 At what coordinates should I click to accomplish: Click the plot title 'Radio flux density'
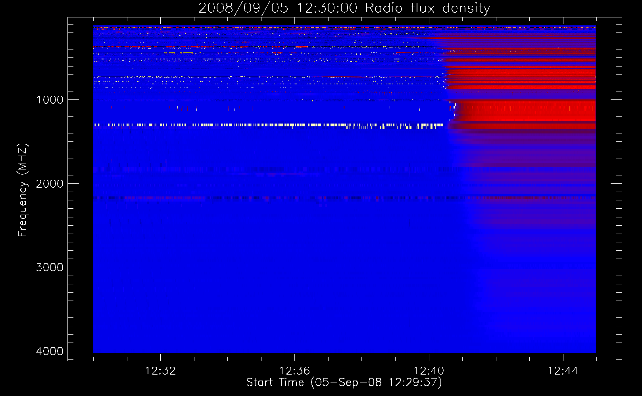tap(428, 8)
